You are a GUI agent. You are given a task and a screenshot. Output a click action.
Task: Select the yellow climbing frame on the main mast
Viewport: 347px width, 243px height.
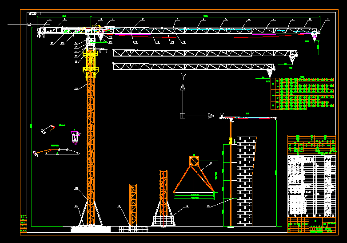(90, 64)
